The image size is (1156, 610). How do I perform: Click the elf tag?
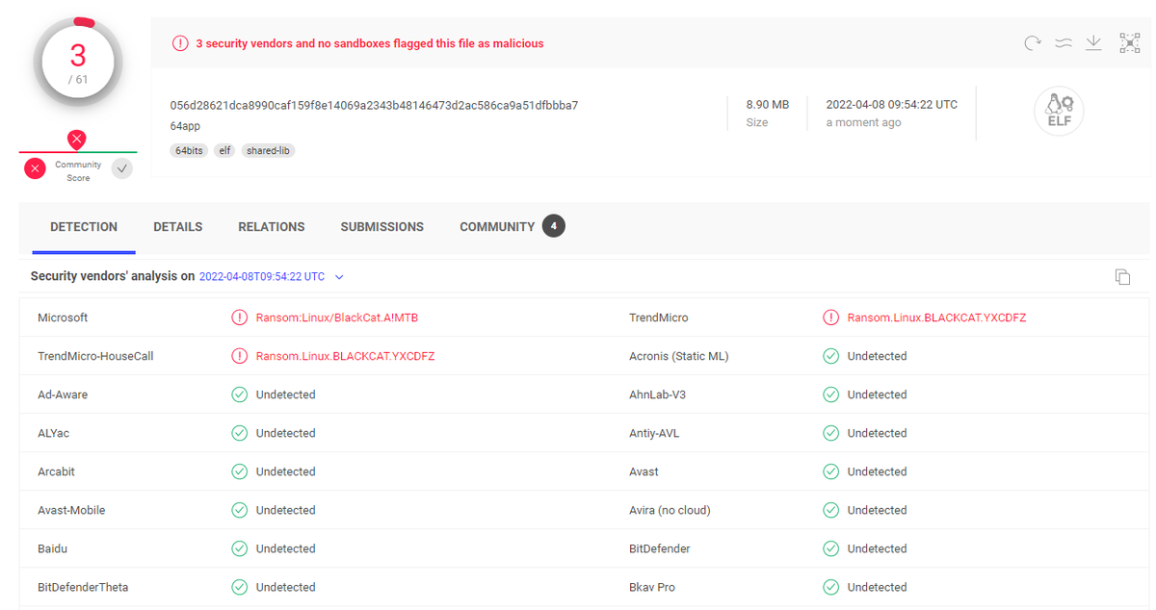[x=224, y=151]
